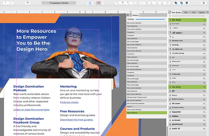Select 'Edit text style "P back cover"' history step
Screen dimensions: 209x136
[x=137, y=97]
